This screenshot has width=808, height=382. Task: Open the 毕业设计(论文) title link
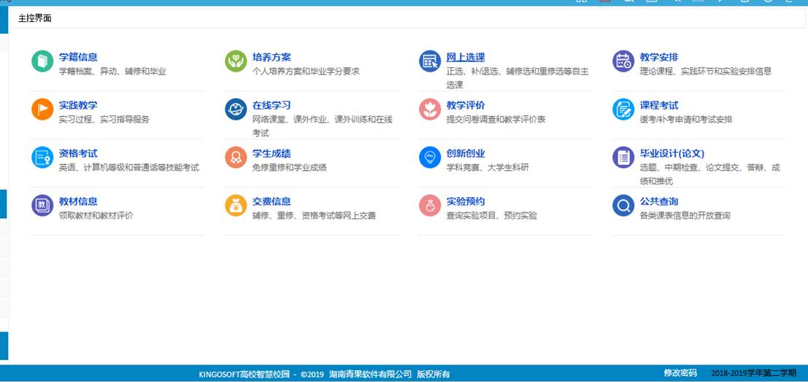point(672,153)
